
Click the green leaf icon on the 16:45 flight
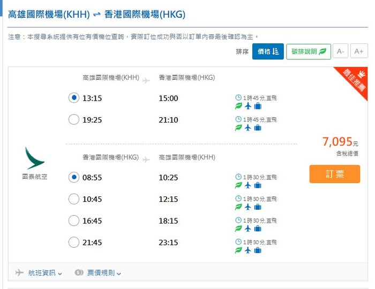(238, 229)
